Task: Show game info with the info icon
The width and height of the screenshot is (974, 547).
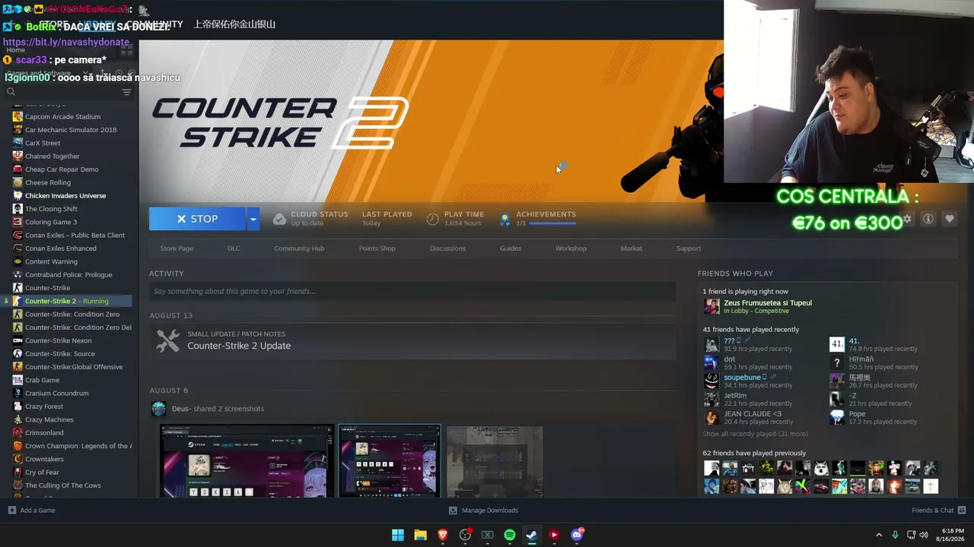Action: click(x=928, y=219)
